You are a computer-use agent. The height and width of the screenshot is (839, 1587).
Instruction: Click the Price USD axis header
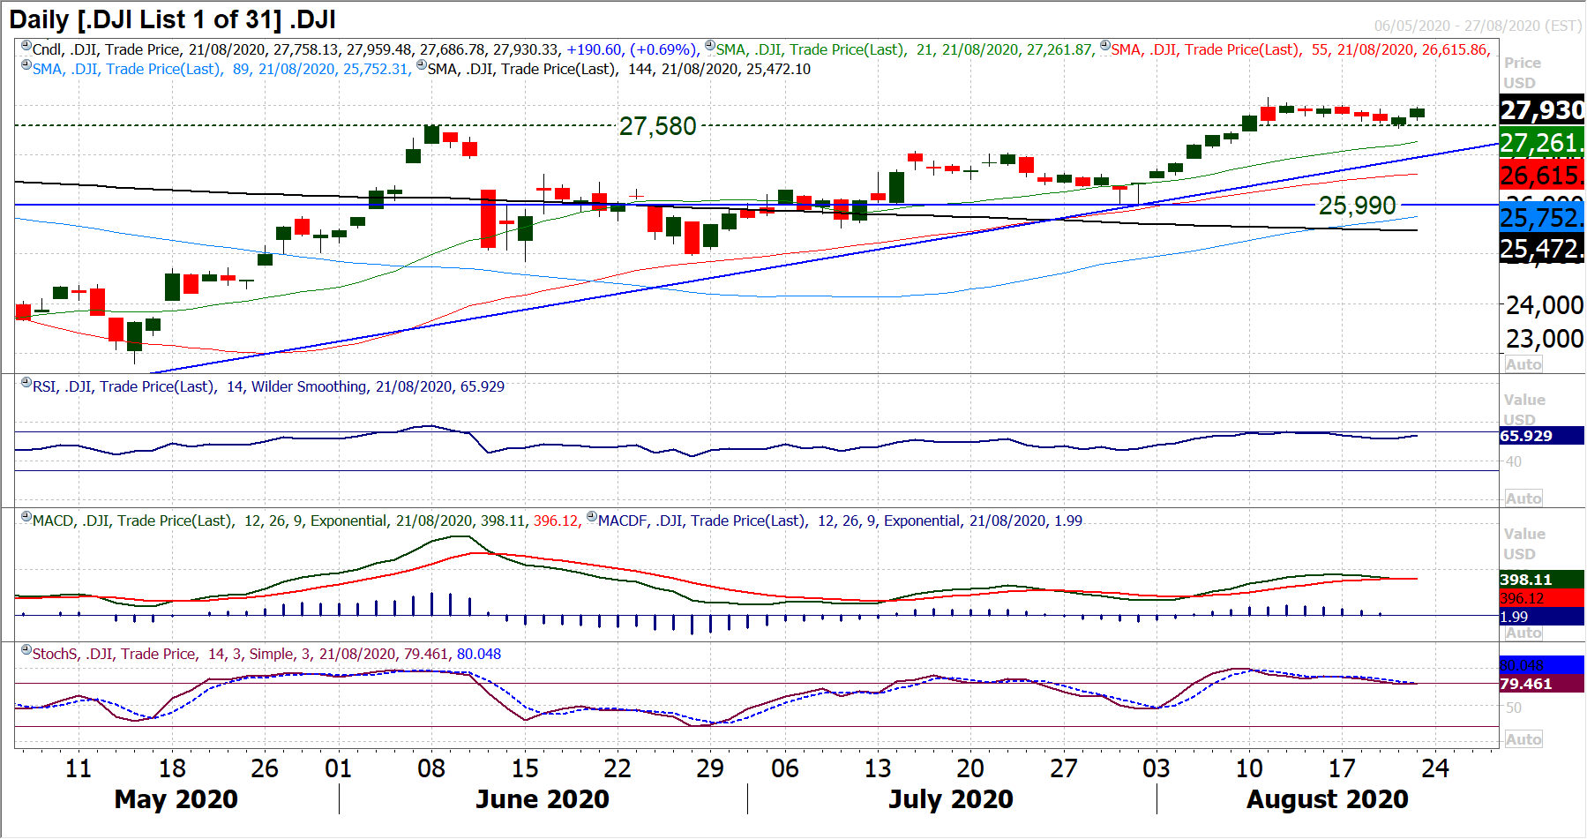pos(1522,72)
